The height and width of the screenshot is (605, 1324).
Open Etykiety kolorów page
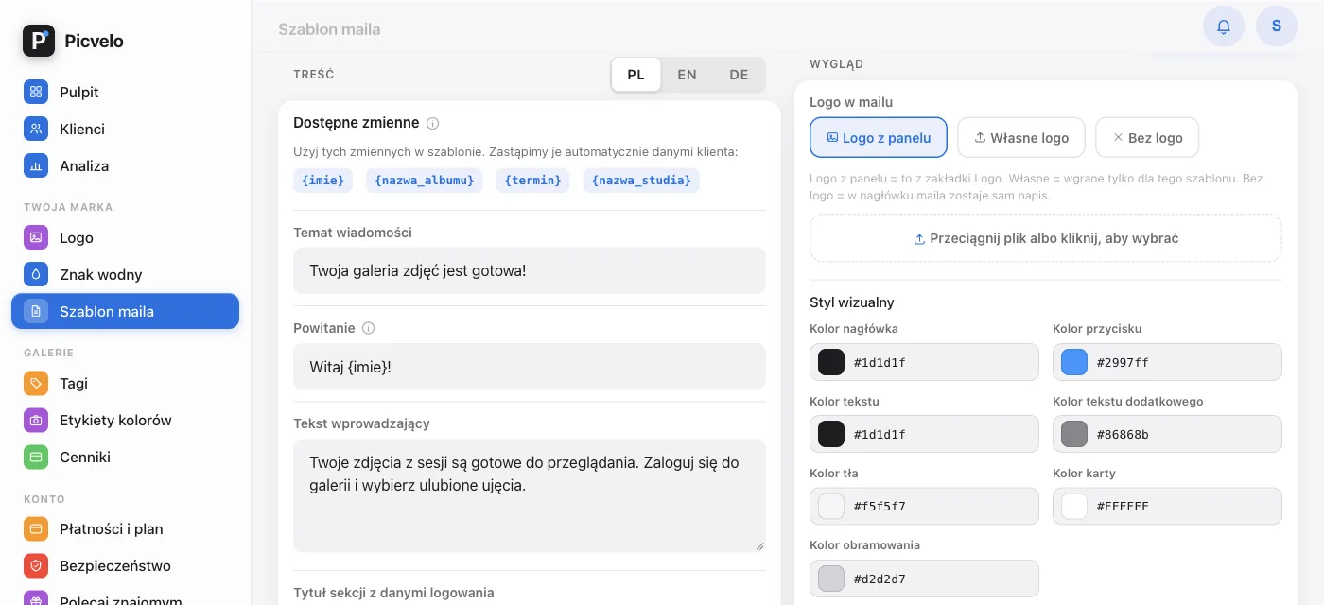tap(125, 421)
